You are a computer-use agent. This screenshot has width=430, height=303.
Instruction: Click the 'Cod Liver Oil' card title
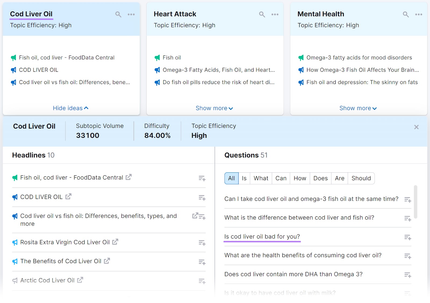coord(31,14)
